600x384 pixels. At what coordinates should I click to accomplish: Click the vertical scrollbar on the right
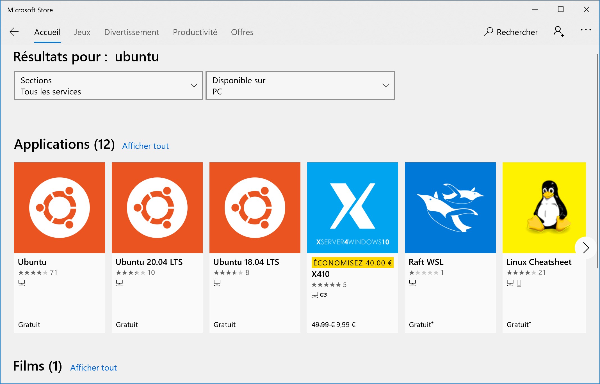[598, 161]
